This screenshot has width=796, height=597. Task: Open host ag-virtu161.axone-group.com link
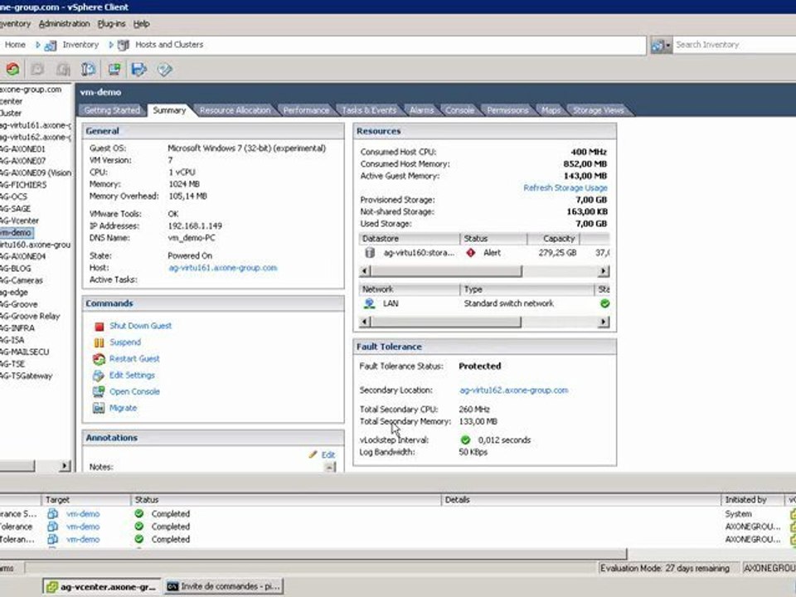tap(223, 268)
